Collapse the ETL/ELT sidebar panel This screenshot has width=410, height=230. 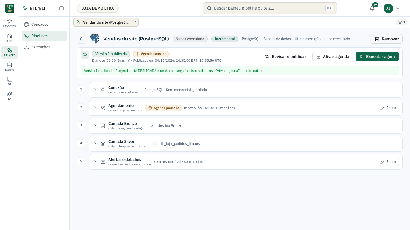tap(62, 8)
